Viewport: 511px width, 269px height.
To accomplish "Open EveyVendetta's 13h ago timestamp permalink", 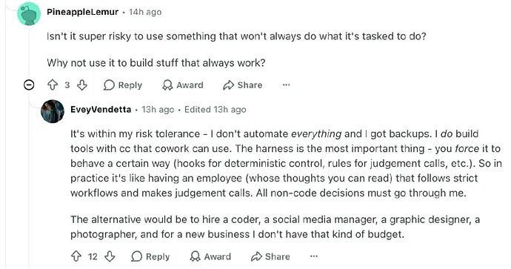I will click(158, 109).
